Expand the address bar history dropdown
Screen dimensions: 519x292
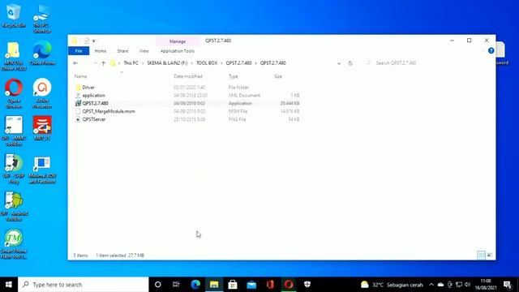339,63
